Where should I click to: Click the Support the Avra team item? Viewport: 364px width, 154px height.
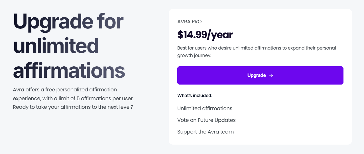click(205, 132)
